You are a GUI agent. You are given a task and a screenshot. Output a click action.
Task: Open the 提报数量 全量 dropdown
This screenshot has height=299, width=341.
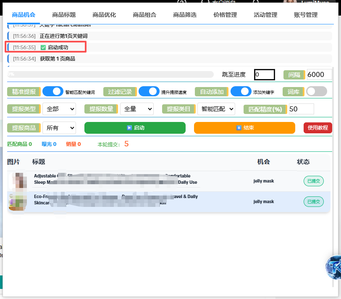(136, 108)
